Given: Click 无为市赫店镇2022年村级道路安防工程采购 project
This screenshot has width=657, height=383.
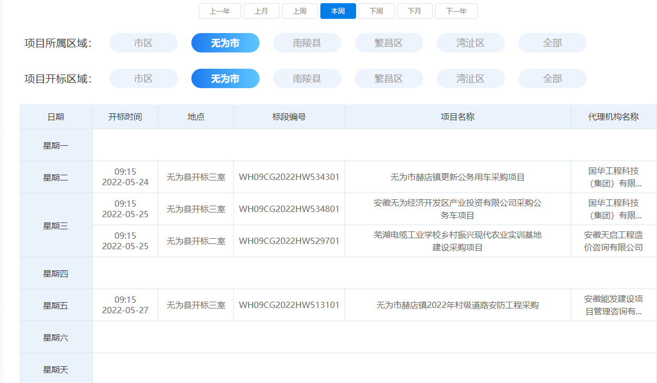Looking at the screenshot, I should [457, 305].
